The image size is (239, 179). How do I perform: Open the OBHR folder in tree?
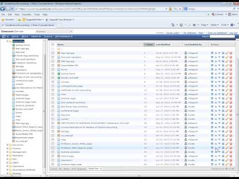(x=15, y=163)
